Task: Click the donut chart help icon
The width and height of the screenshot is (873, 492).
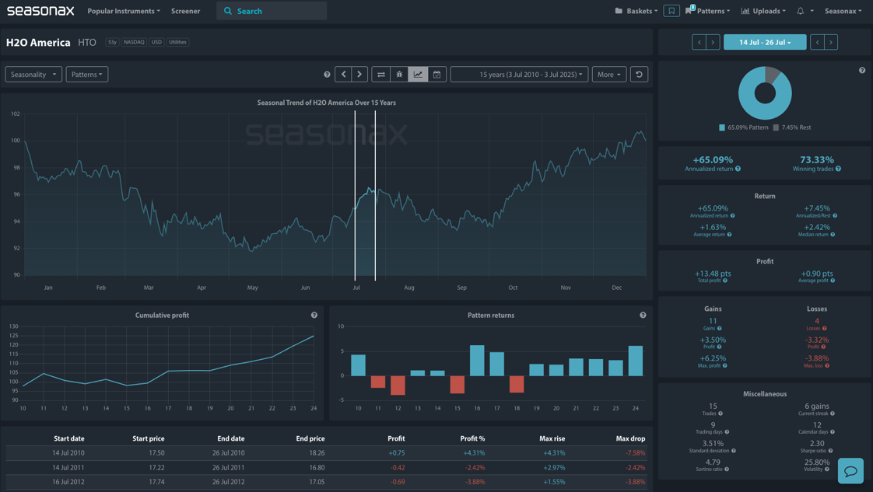Action: point(862,71)
